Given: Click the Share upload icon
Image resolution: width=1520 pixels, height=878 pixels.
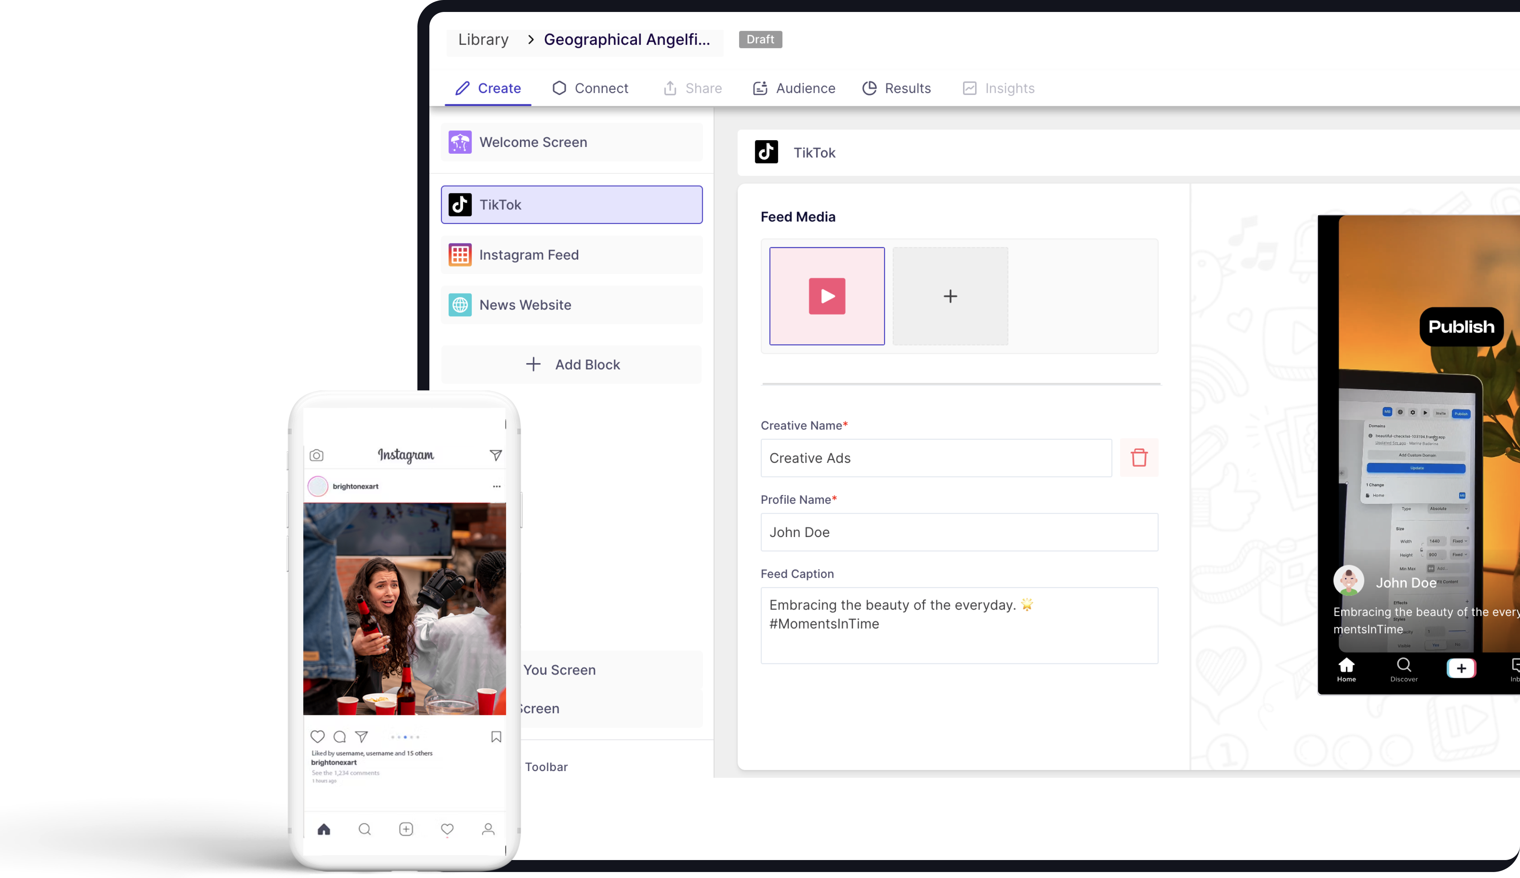Looking at the screenshot, I should [670, 88].
